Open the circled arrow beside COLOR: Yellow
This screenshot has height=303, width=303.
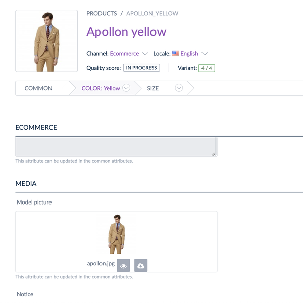126,88
